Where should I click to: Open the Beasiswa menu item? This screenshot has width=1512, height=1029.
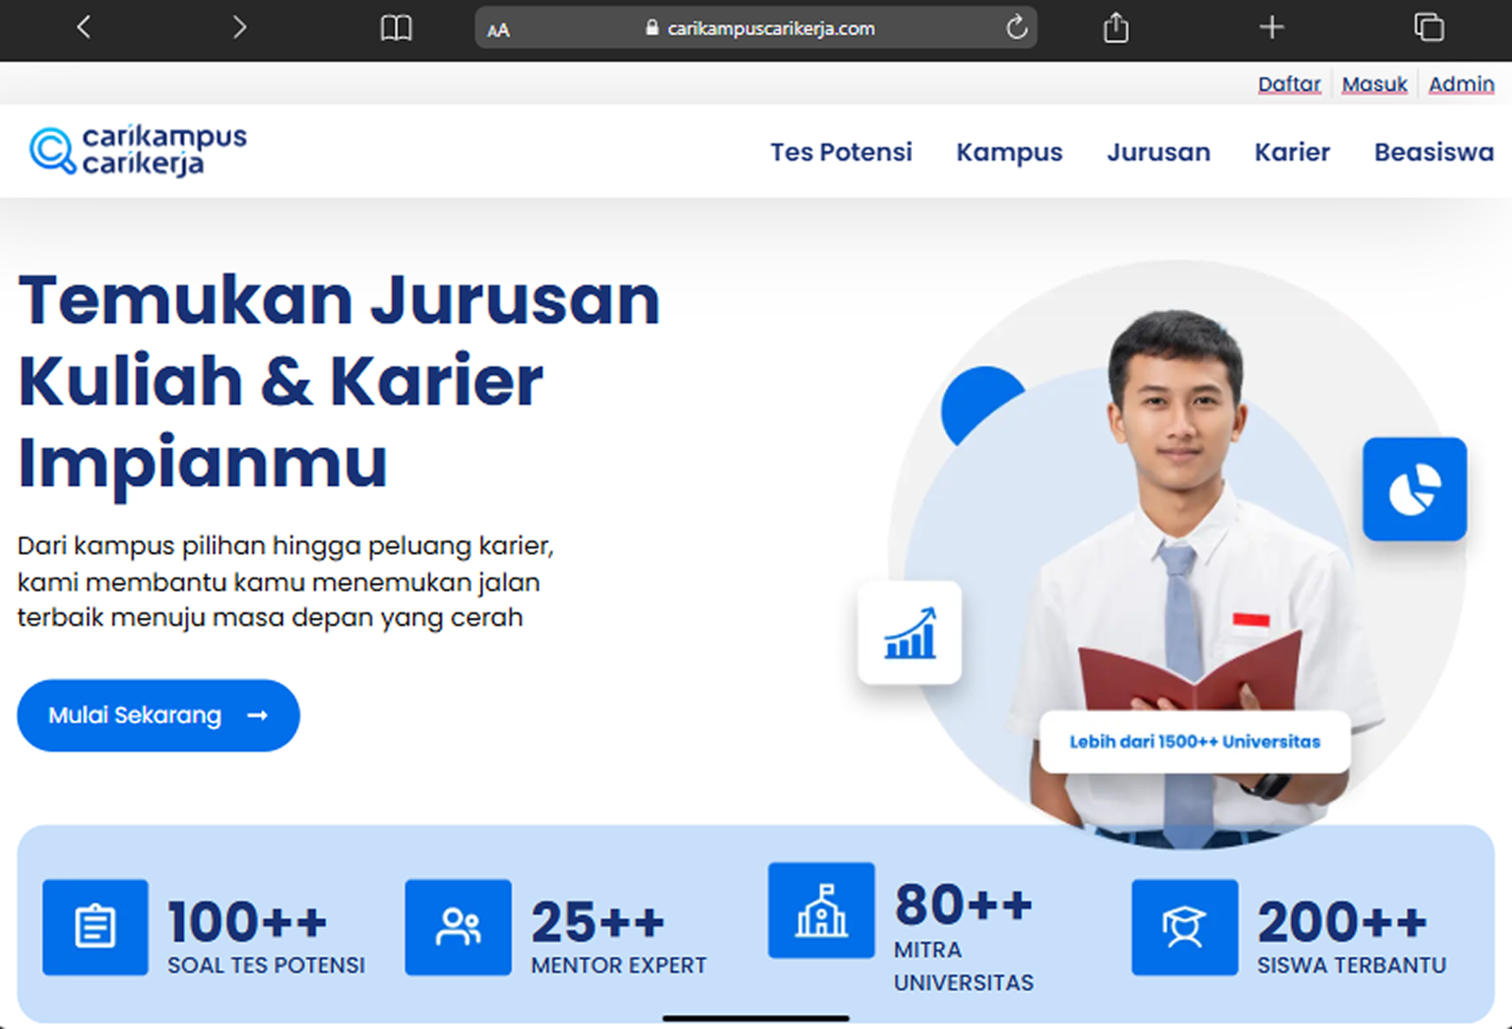tap(1433, 152)
